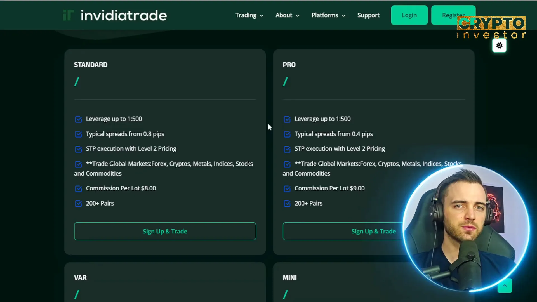Expand the Trading chevron arrow
Image resolution: width=537 pixels, height=302 pixels.
point(262,16)
